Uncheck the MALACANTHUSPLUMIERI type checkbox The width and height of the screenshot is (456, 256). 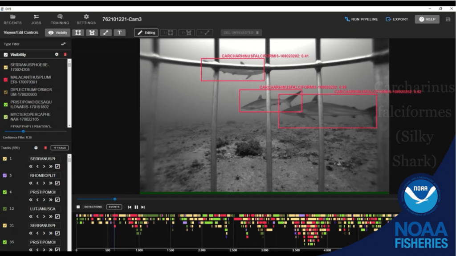(x=6, y=80)
